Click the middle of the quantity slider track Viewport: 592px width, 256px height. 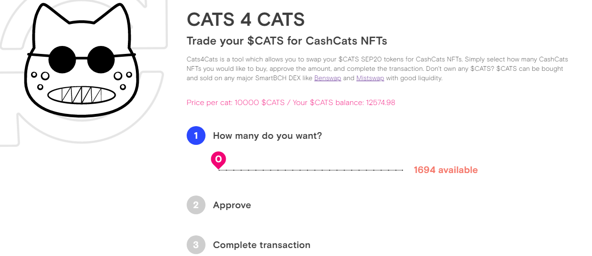(311, 170)
